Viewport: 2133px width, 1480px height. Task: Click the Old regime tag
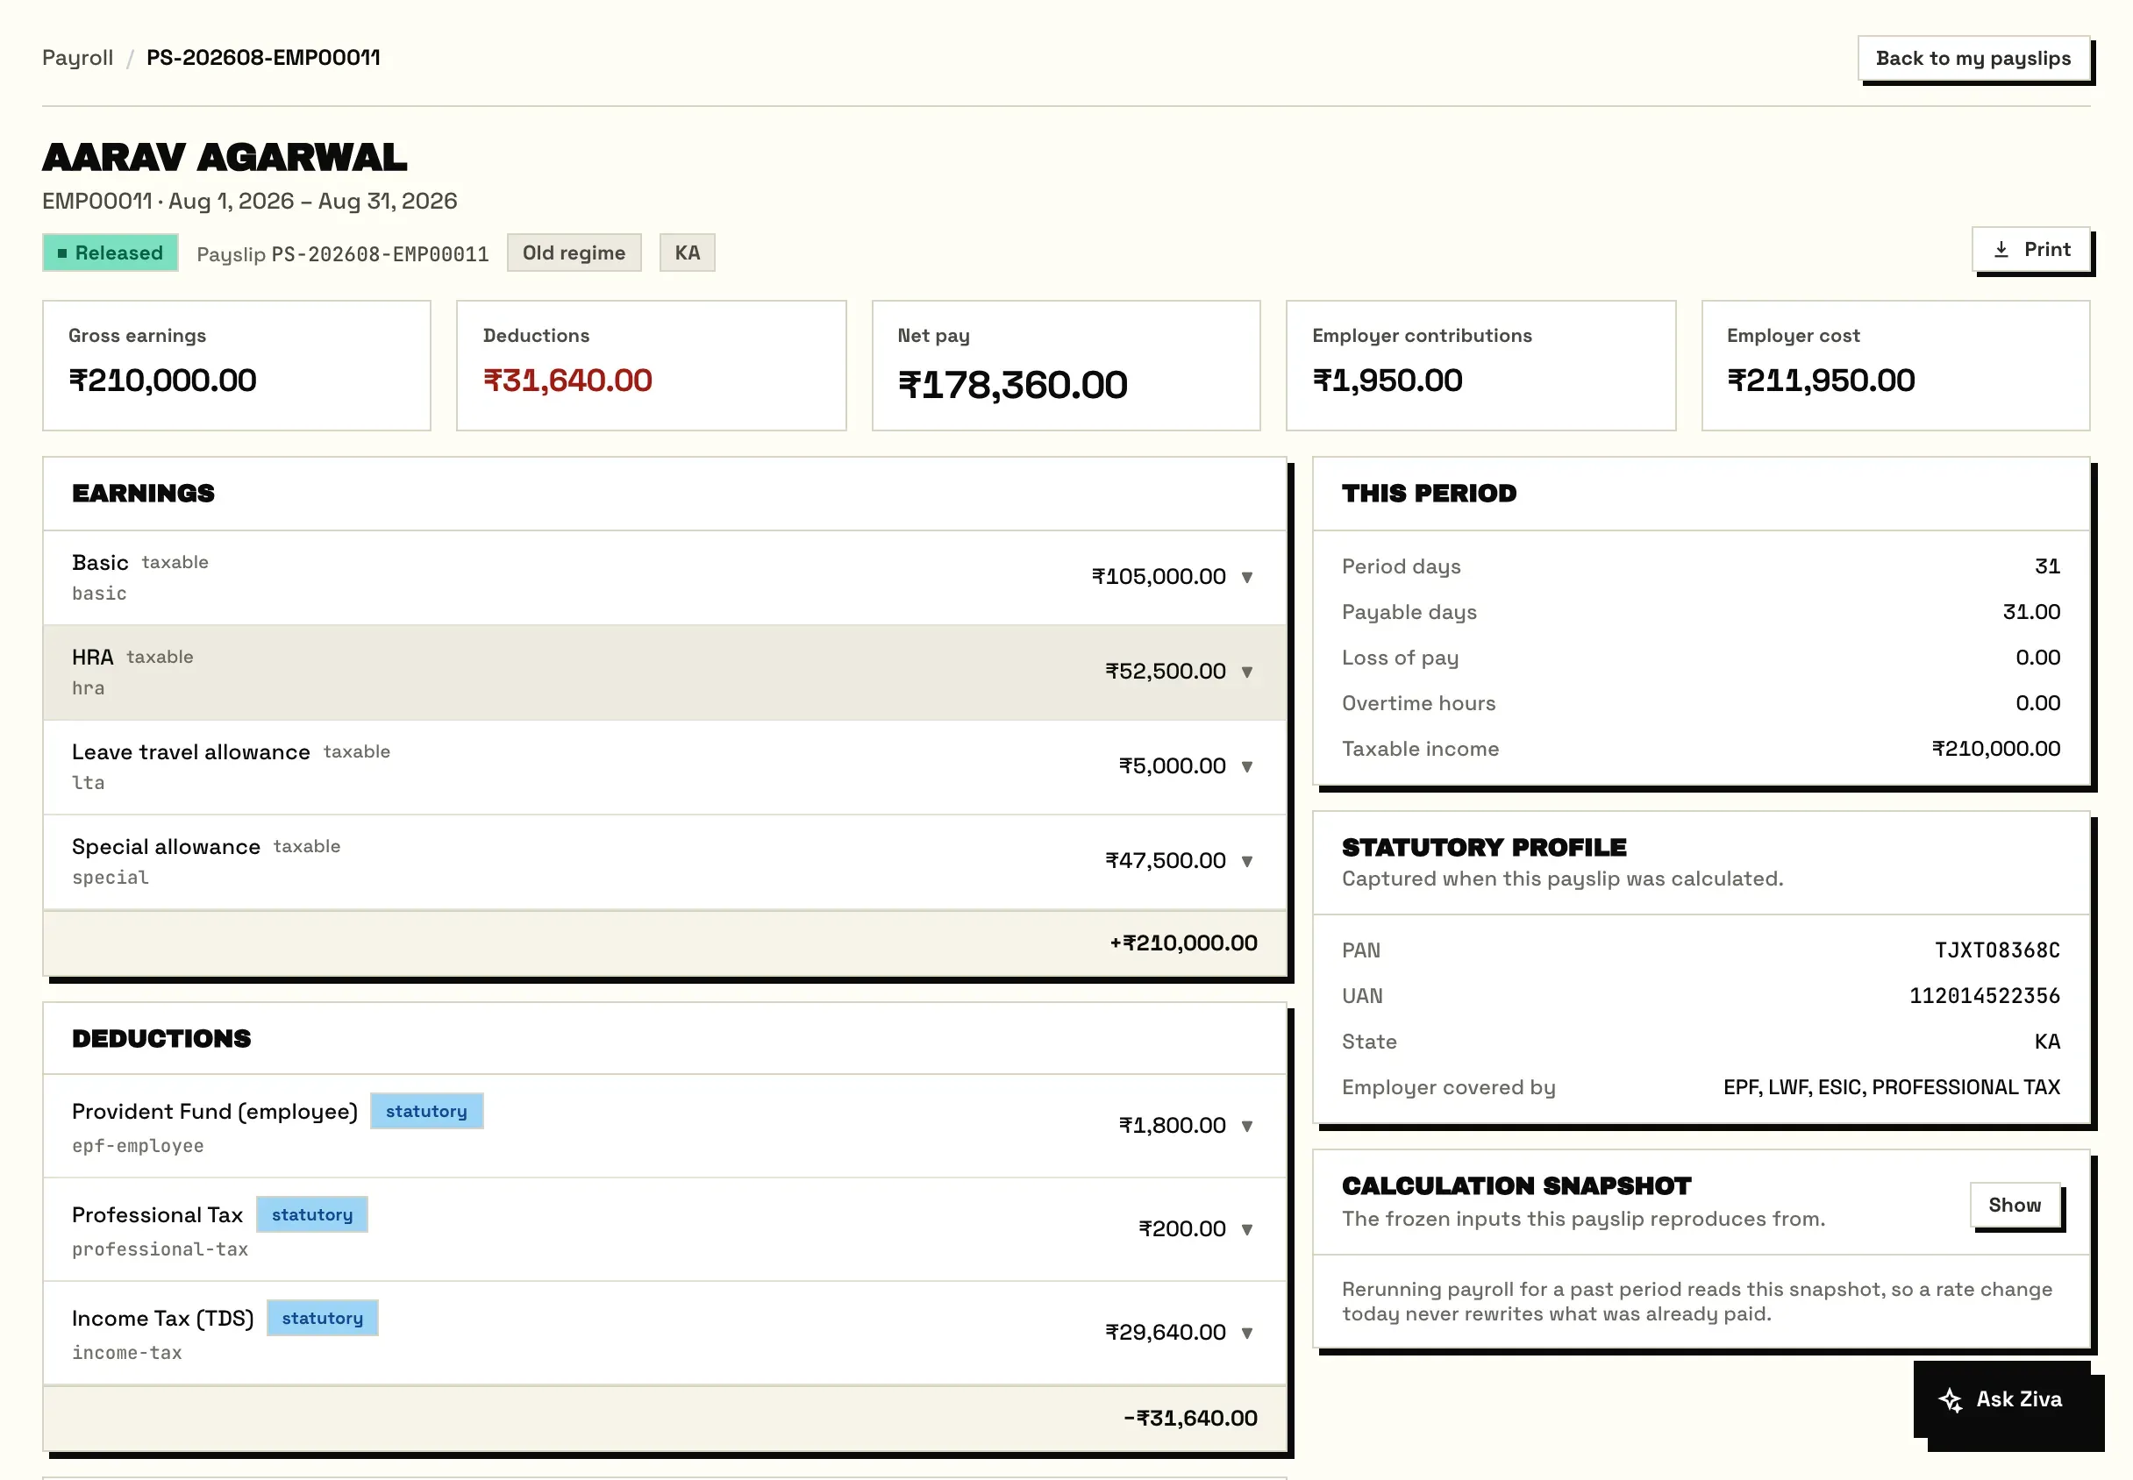[574, 253]
